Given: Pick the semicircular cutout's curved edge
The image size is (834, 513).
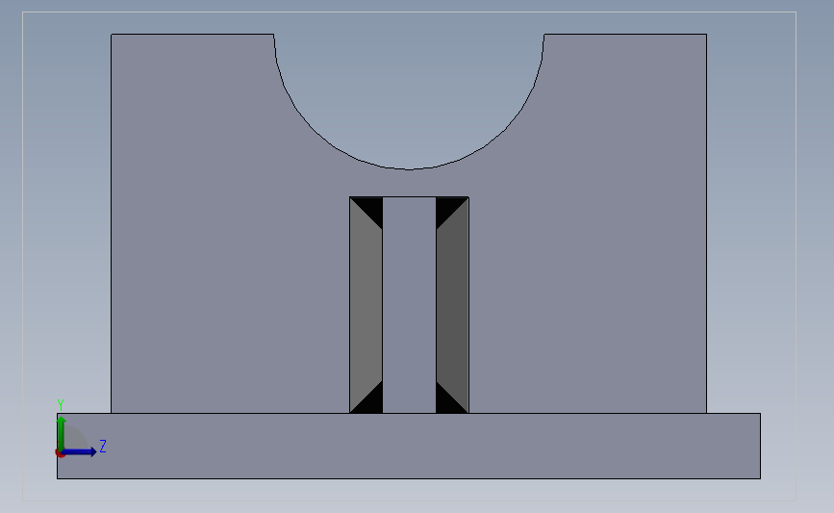Looking at the screenshot, I should pos(409,169).
